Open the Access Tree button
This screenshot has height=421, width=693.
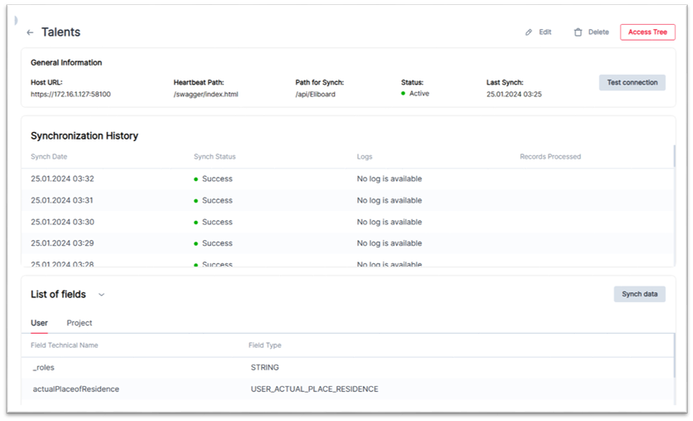pos(646,32)
